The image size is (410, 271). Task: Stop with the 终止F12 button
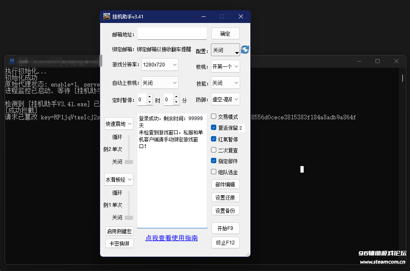point(225,243)
